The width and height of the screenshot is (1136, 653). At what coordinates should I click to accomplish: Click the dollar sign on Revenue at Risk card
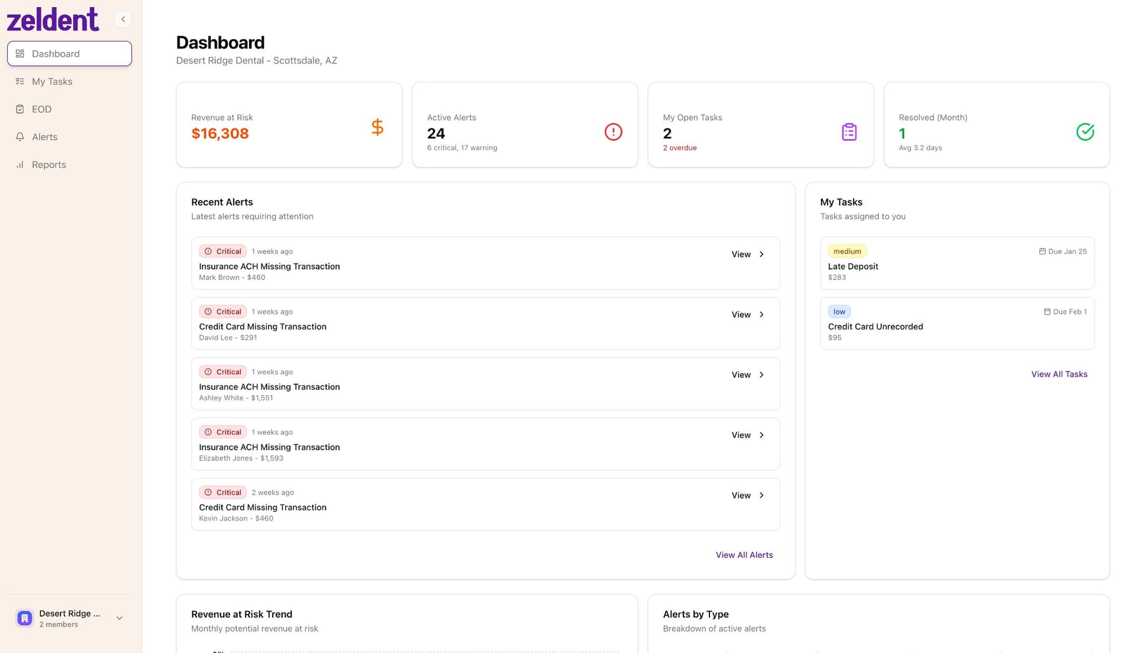pos(377,126)
